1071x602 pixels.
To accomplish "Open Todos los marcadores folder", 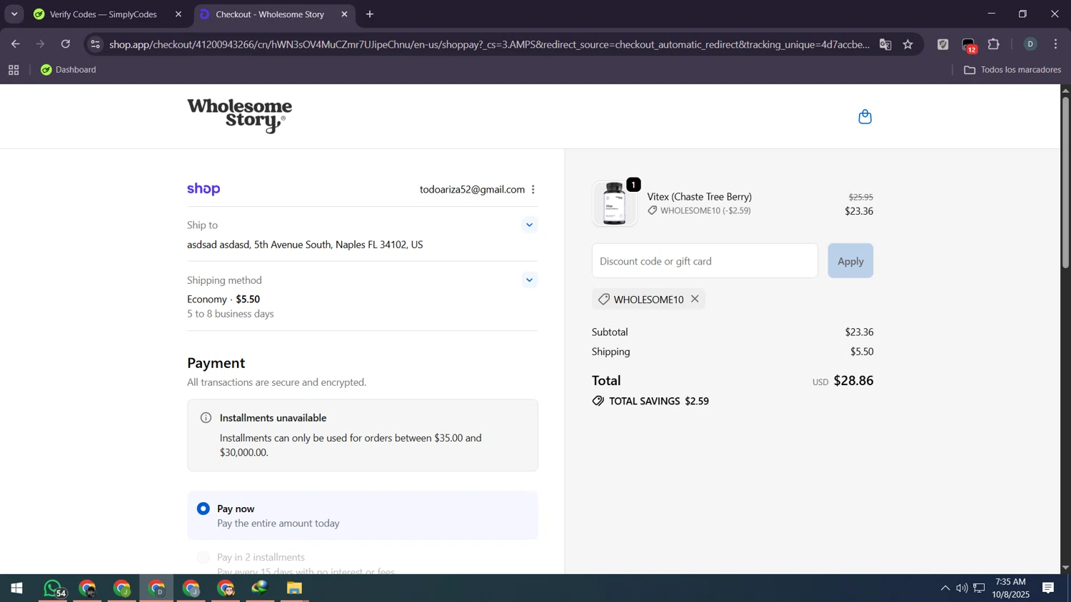I will [1012, 70].
